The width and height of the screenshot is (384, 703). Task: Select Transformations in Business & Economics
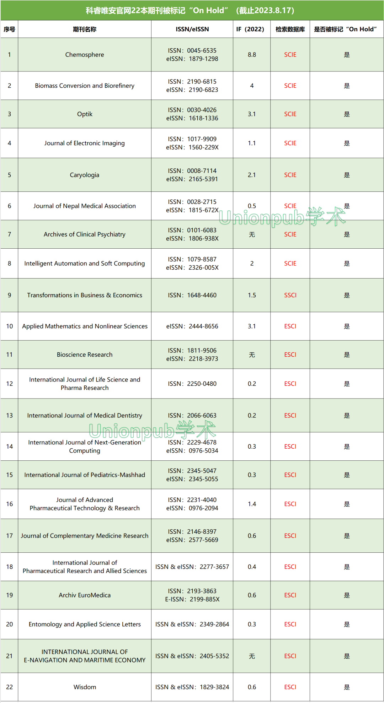point(85,295)
